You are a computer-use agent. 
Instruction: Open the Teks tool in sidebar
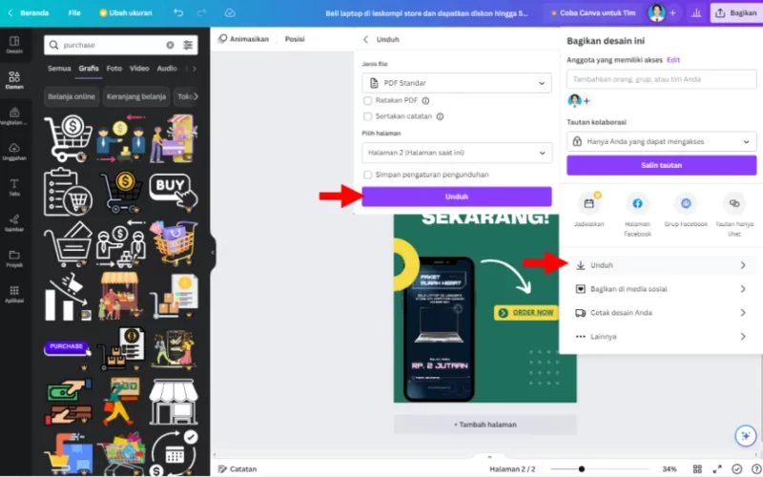(x=14, y=187)
